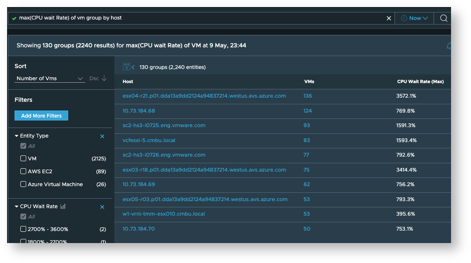Open host 10.73.184.69 link

coord(139,184)
